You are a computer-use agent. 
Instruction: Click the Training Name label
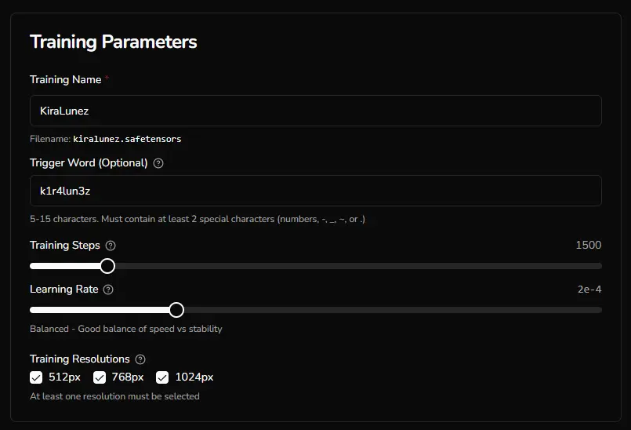coord(65,80)
